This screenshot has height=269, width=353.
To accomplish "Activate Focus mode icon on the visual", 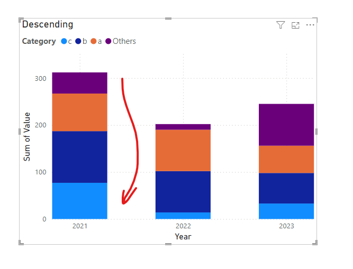I will (x=295, y=25).
